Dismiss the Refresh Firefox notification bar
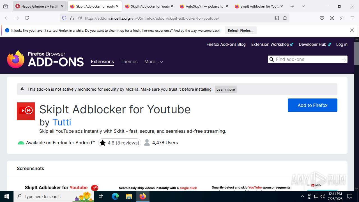 tap(352, 30)
